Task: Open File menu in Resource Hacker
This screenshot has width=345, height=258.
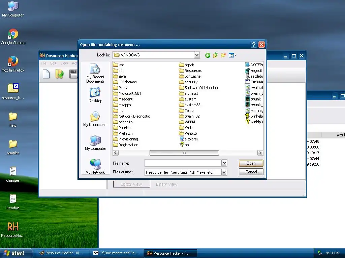Action: tap(43, 63)
